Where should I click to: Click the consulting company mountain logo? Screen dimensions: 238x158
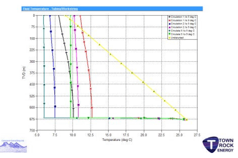click(13, 146)
